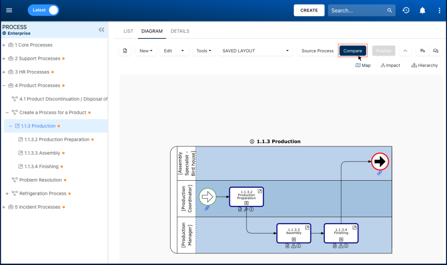
Task: Click info icon under Production Preparation
Action: tap(251, 210)
